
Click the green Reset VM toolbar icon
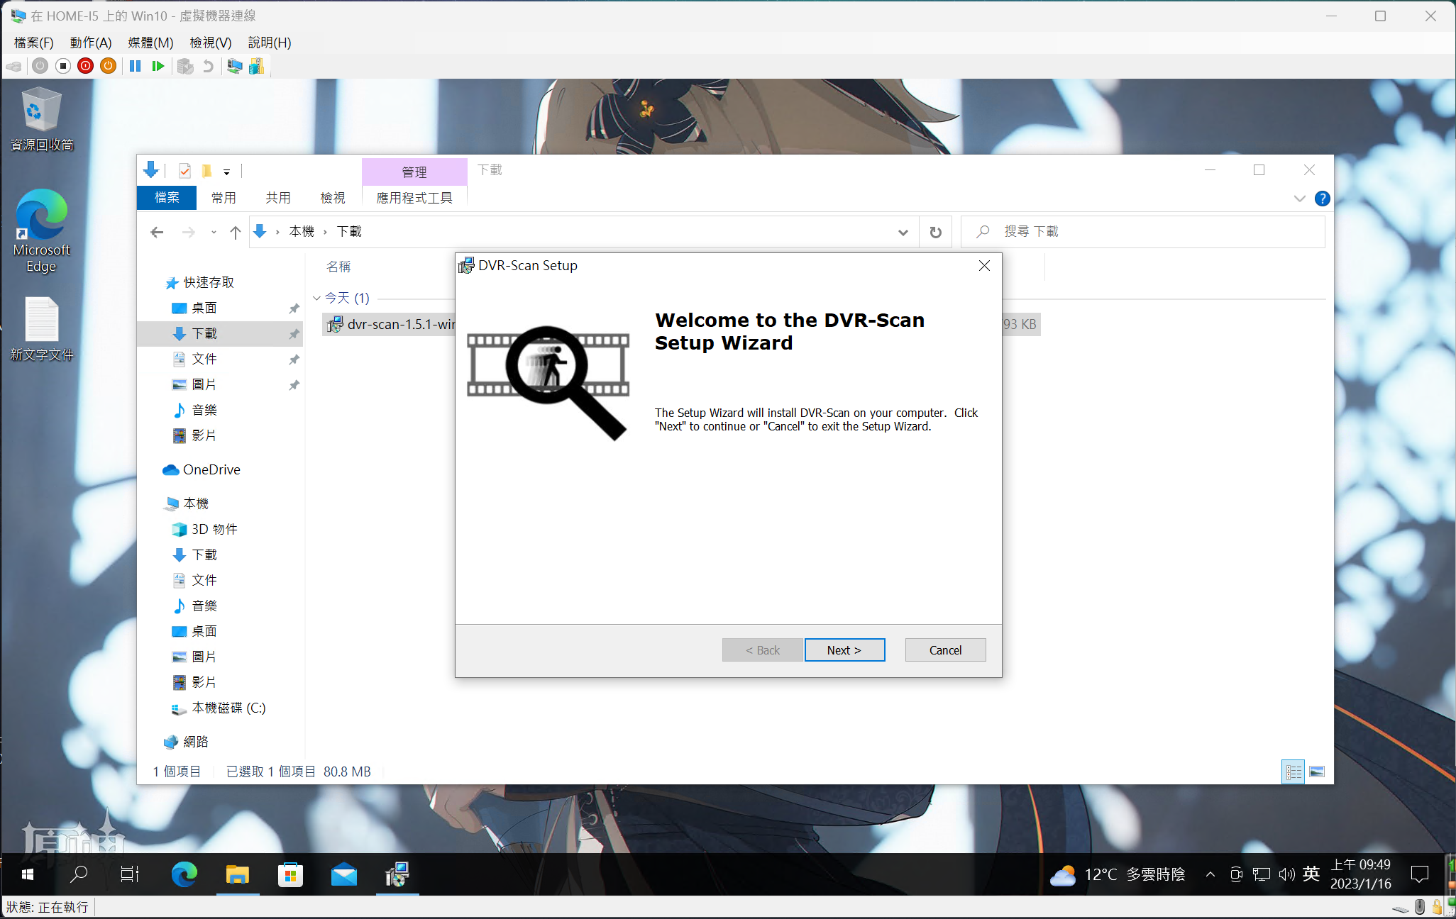tap(158, 66)
